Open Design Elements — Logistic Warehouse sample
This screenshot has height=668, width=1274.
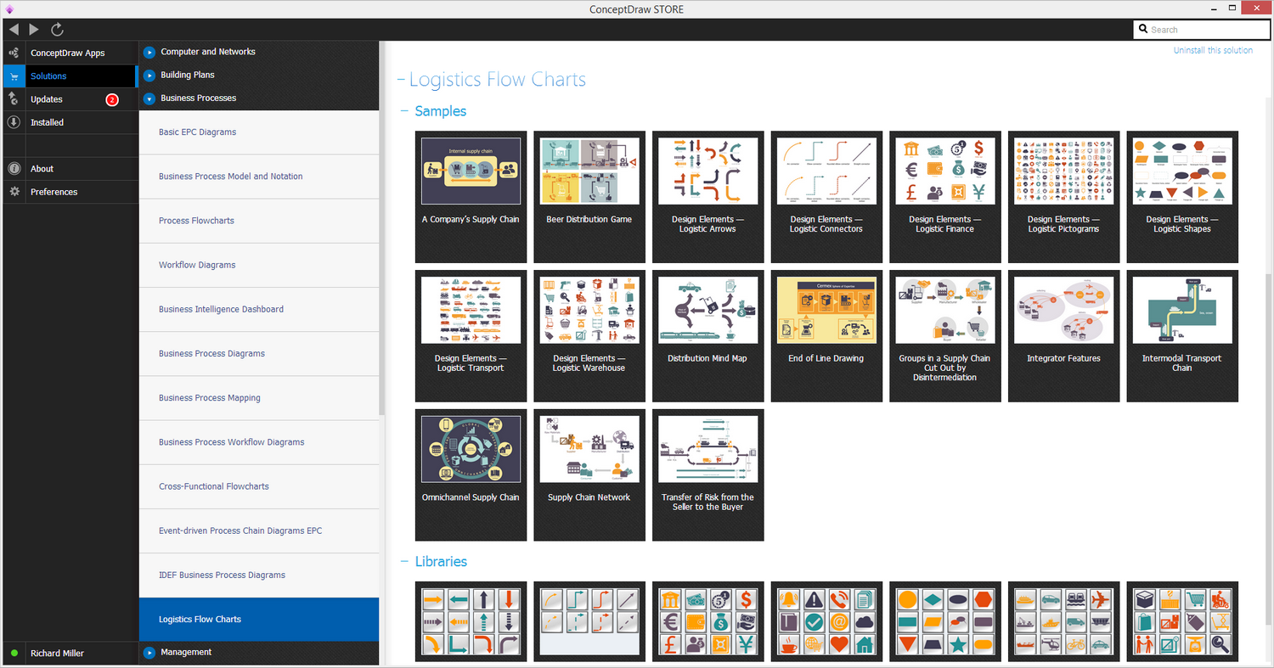[589, 336]
